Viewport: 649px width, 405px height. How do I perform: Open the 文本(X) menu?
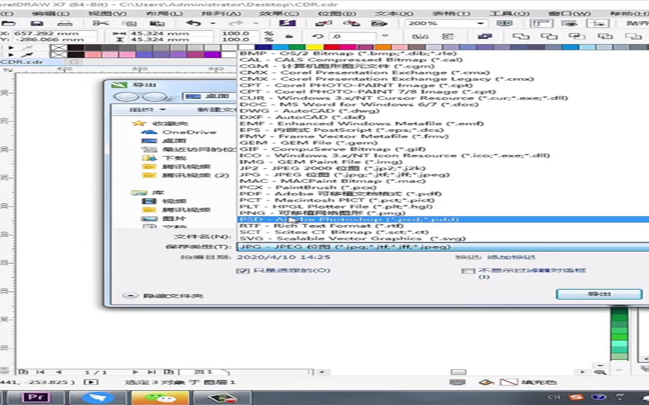[x=394, y=13]
